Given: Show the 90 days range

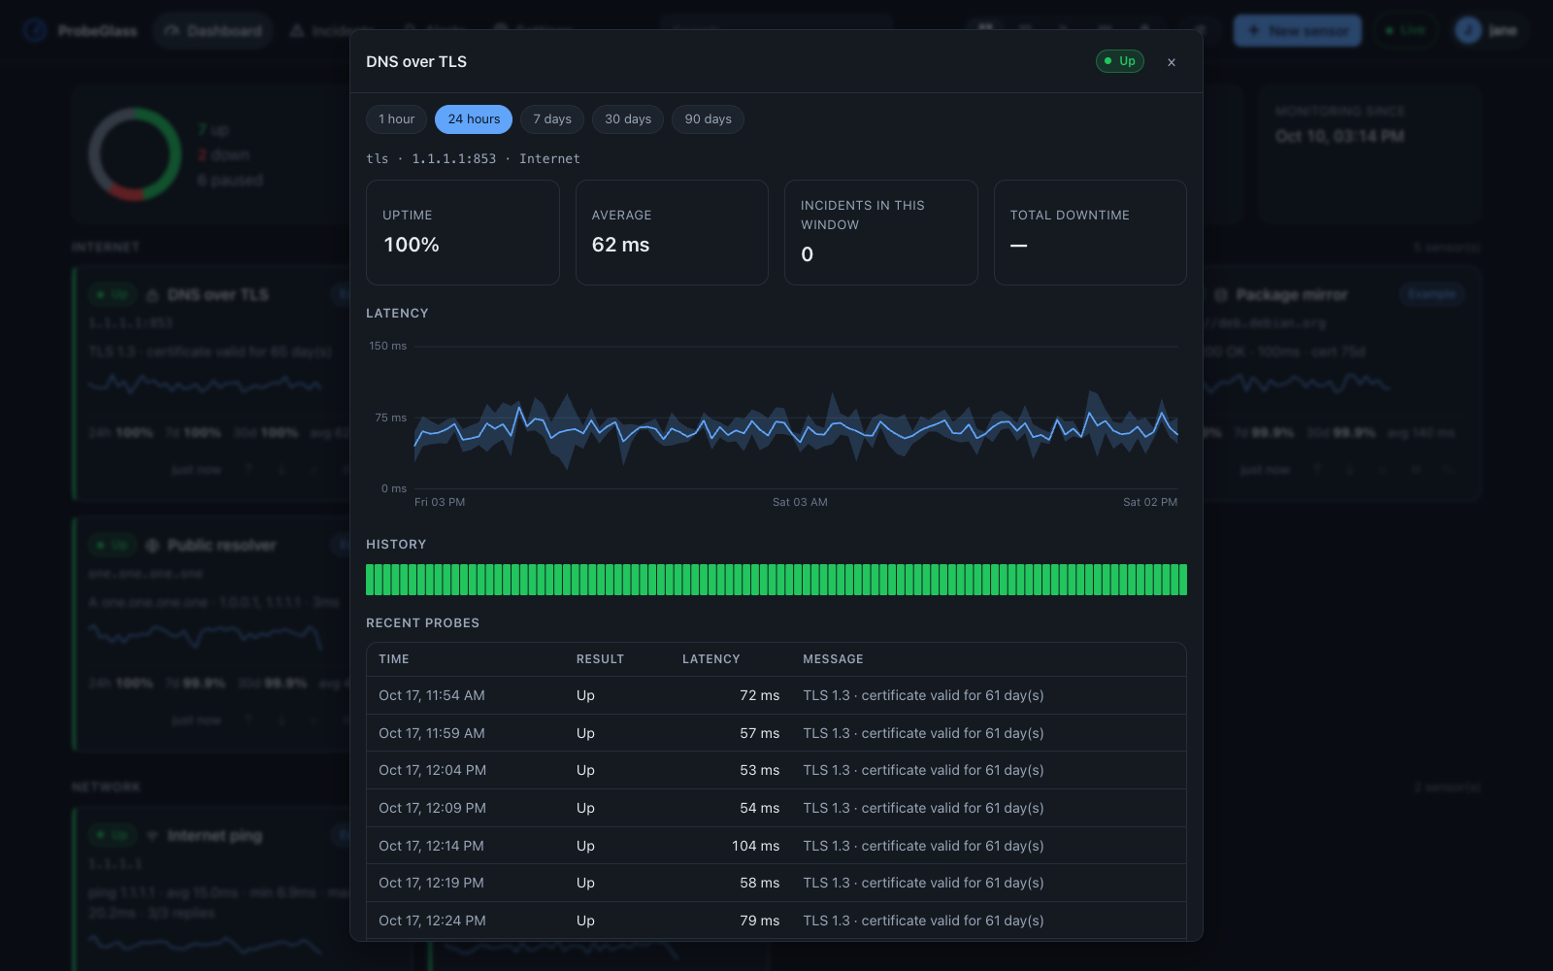Looking at the screenshot, I should 708,119.
